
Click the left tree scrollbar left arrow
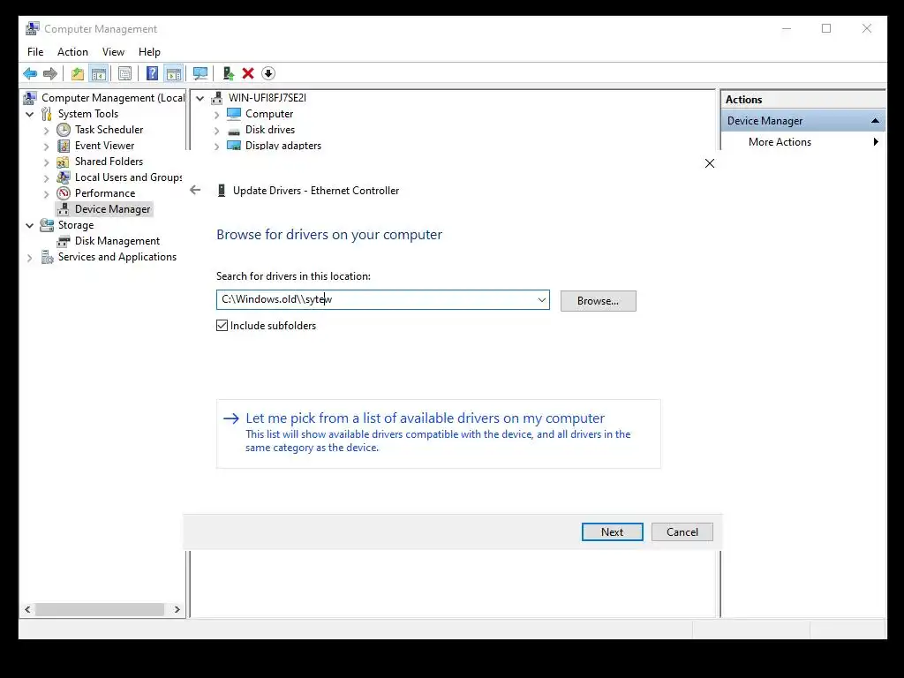pos(27,609)
